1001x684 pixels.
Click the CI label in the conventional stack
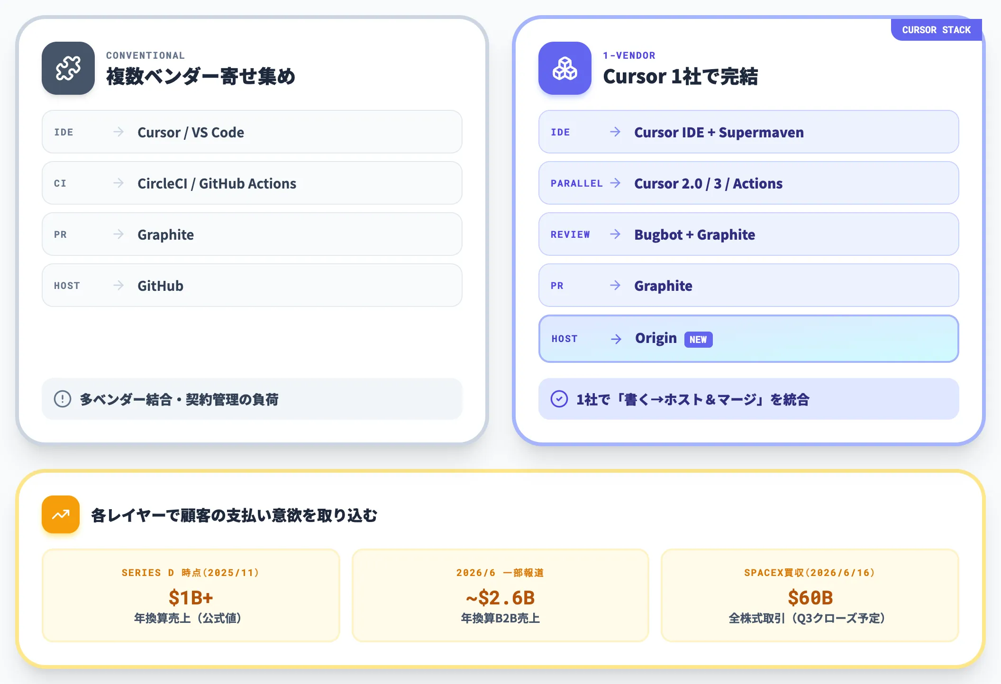click(60, 183)
